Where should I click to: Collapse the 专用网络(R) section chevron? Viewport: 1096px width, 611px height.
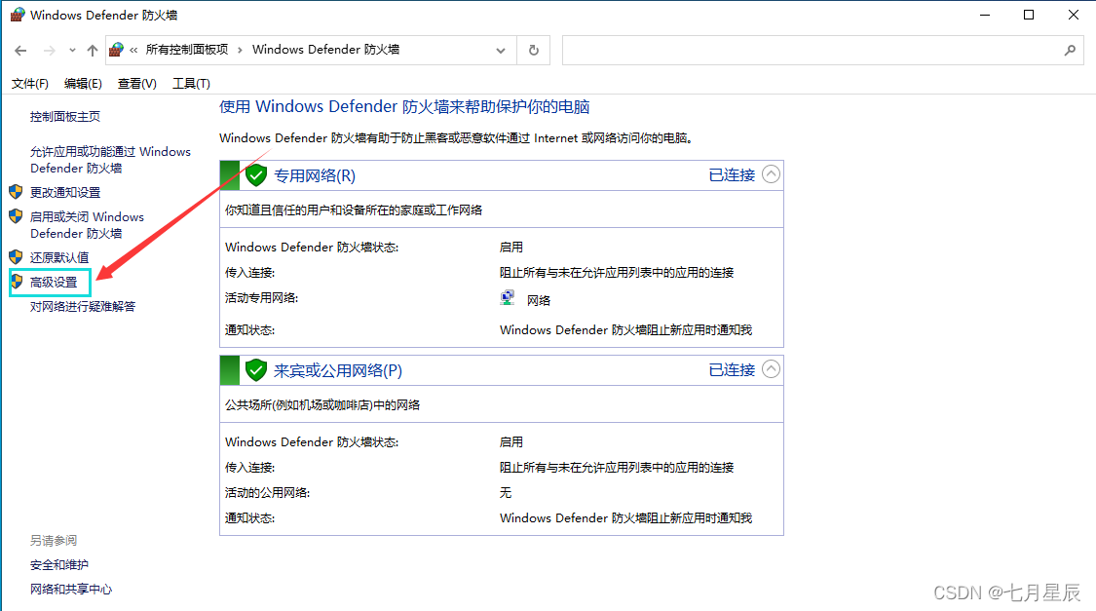[x=771, y=174]
